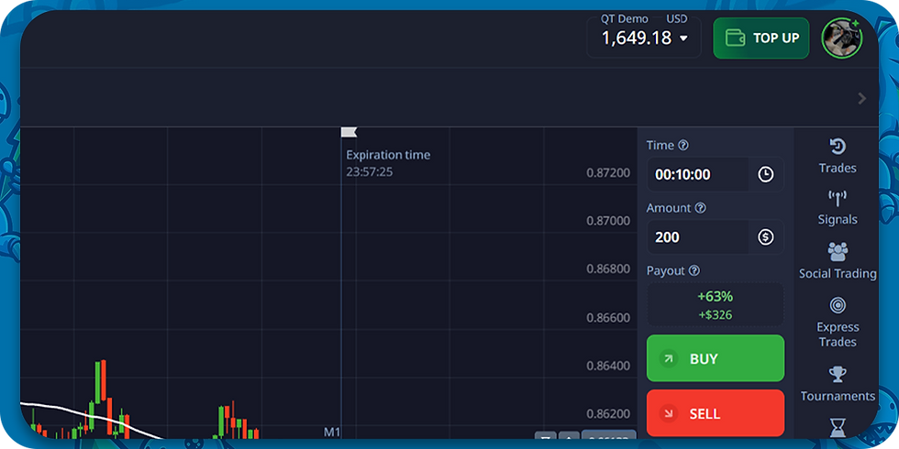The width and height of the screenshot is (899, 449).
Task: Click the red SELL button
Action: [x=715, y=413]
